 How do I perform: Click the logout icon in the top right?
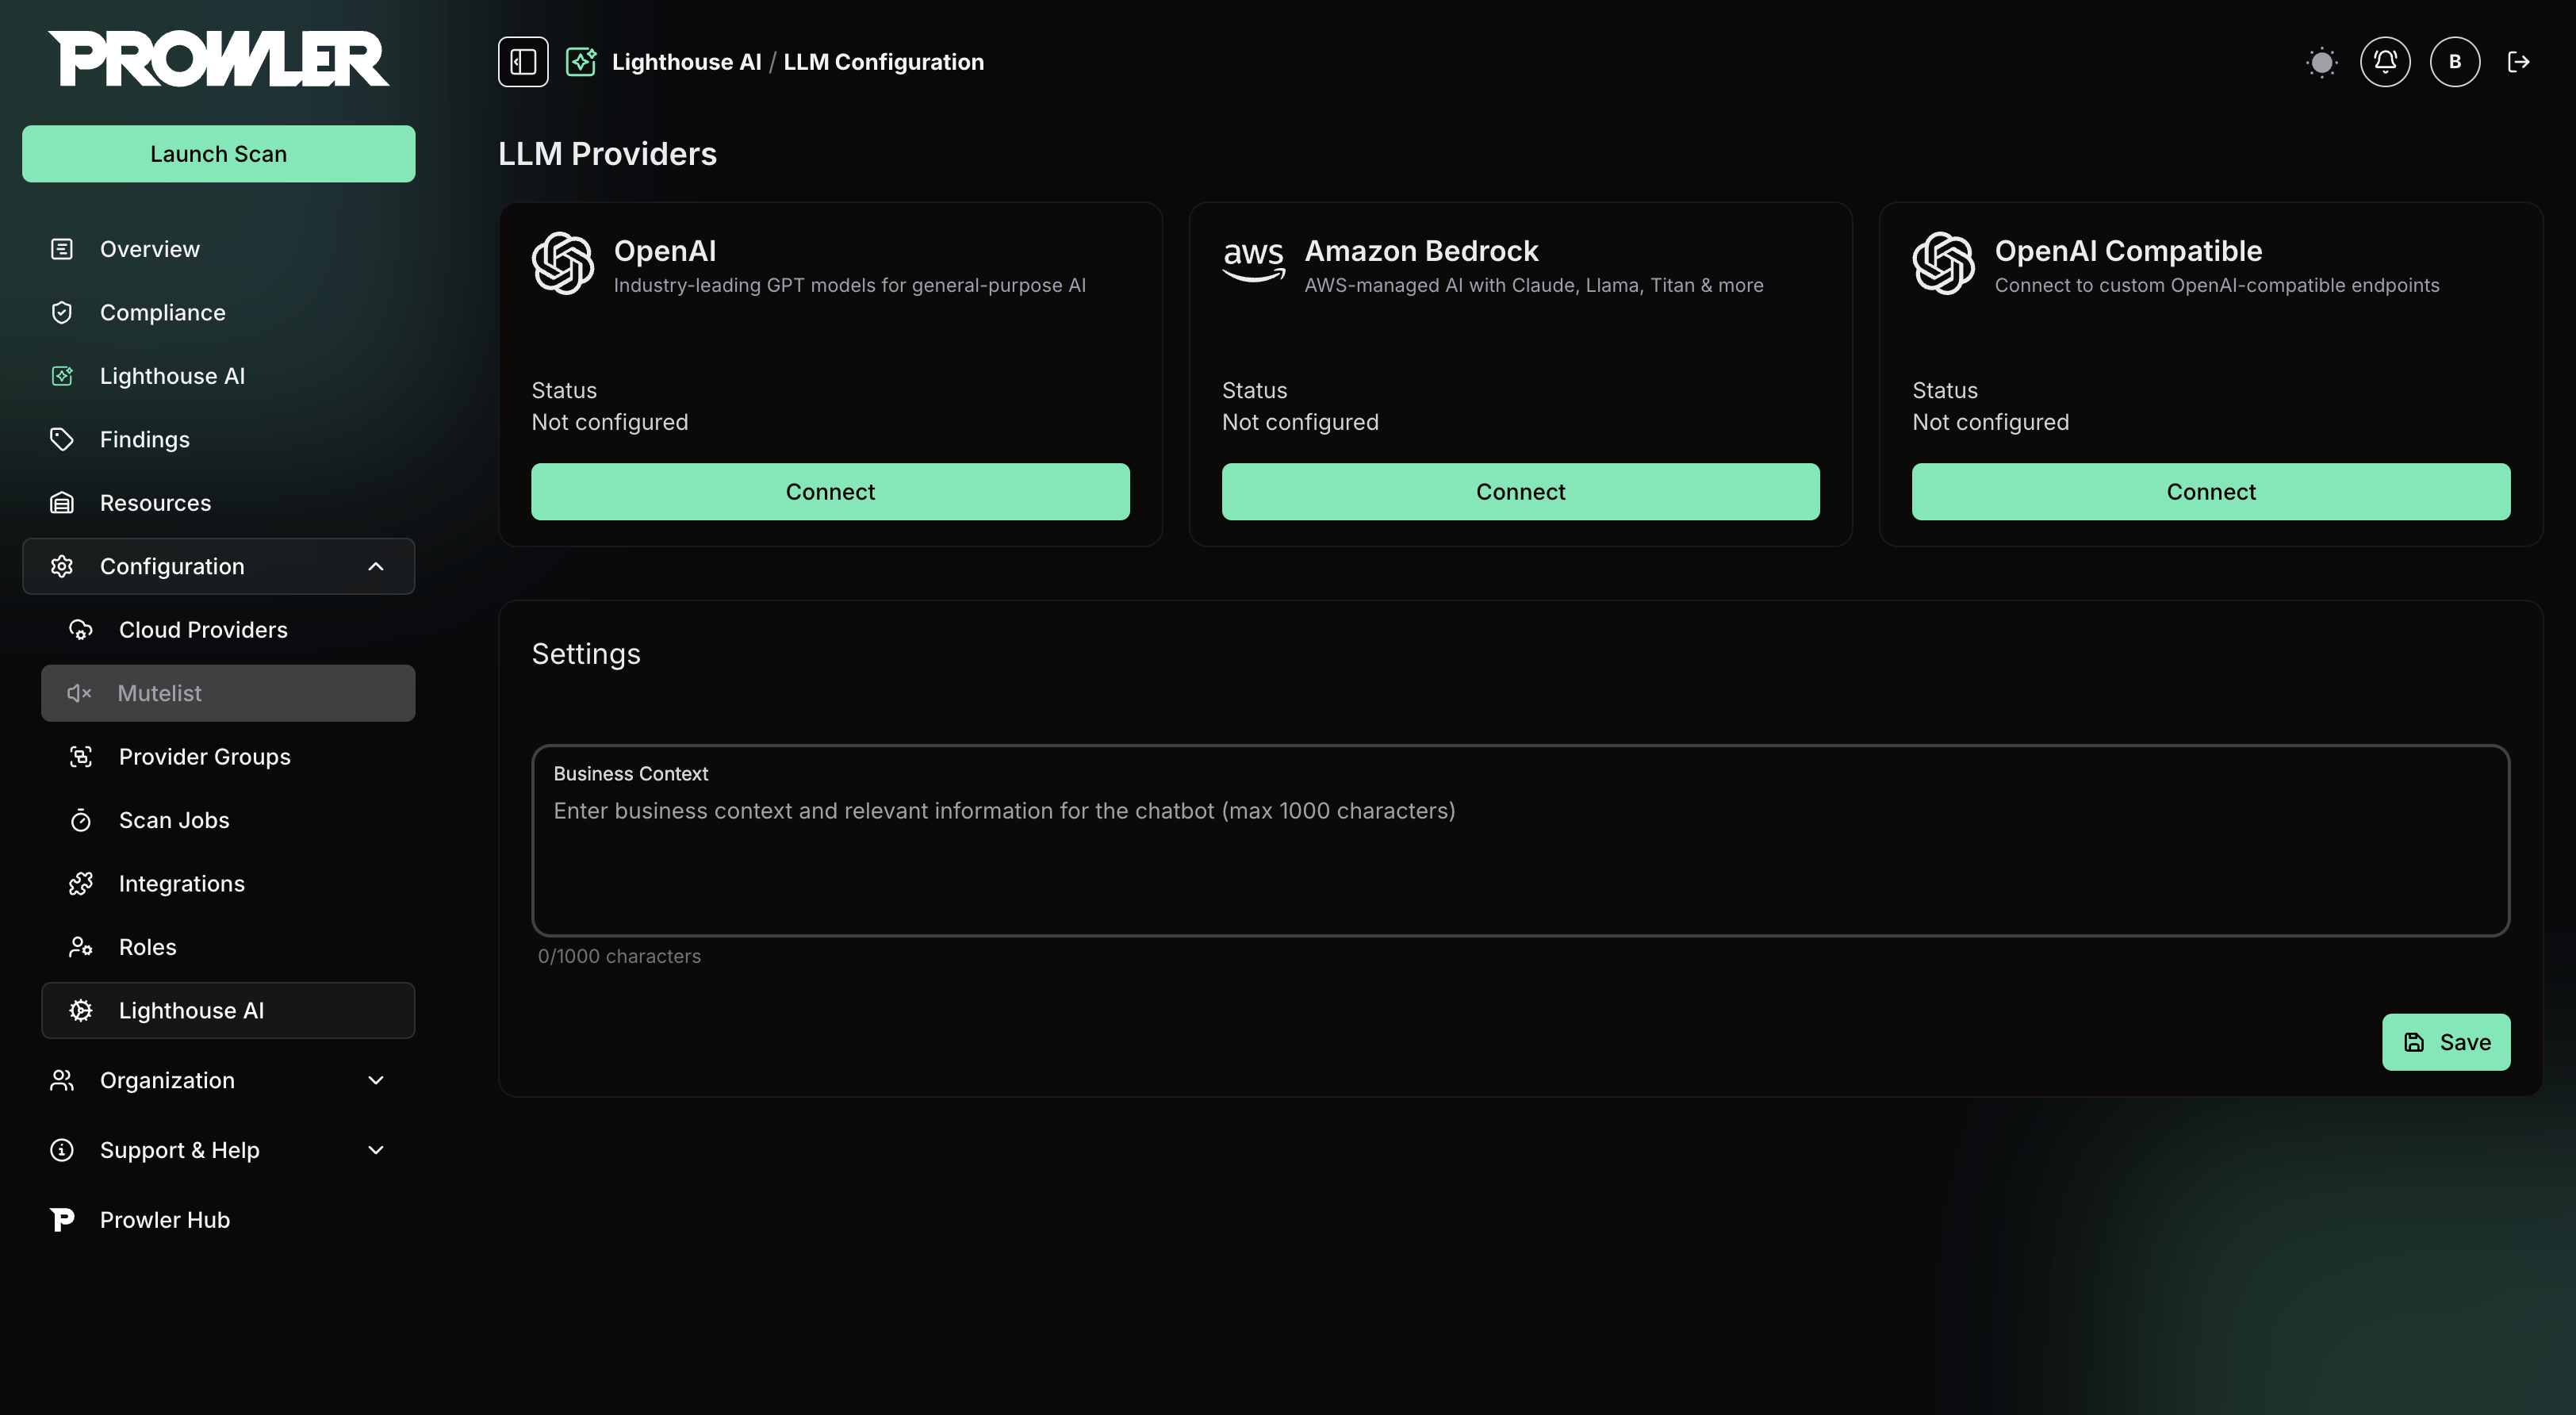[x=2520, y=61]
